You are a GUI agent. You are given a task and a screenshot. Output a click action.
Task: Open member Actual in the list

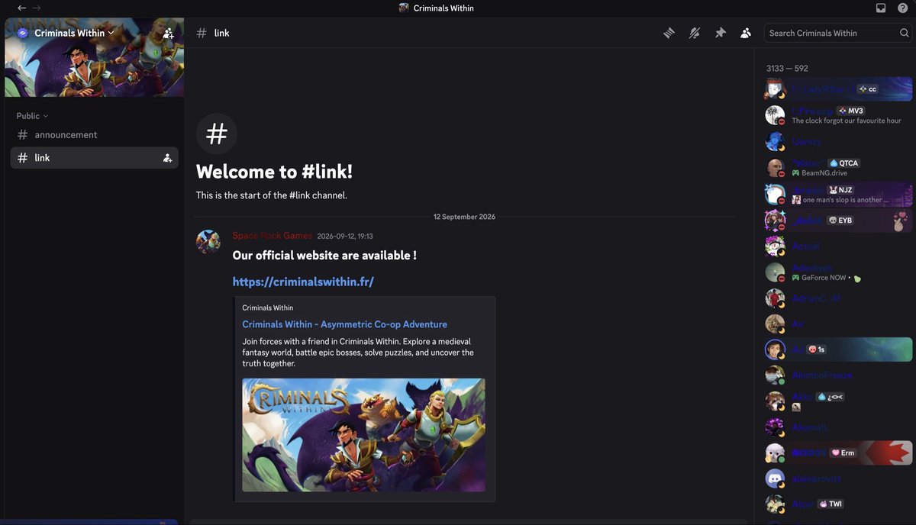[838, 246]
